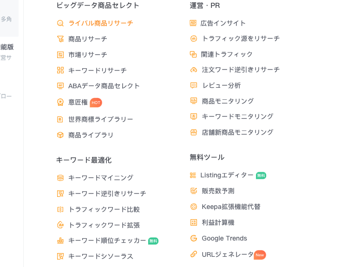Click the HOT badge beside 意匠権

(96, 103)
